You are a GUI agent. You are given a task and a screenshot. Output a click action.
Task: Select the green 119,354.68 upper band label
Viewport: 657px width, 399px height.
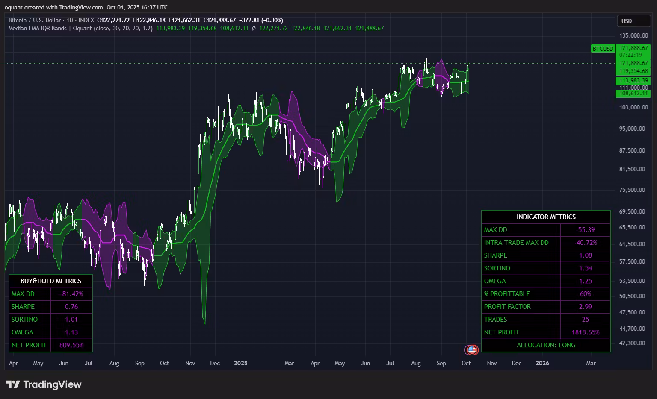(633, 71)
